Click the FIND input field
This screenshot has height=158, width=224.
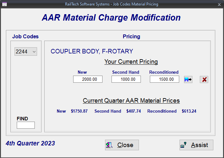point(26,125)
